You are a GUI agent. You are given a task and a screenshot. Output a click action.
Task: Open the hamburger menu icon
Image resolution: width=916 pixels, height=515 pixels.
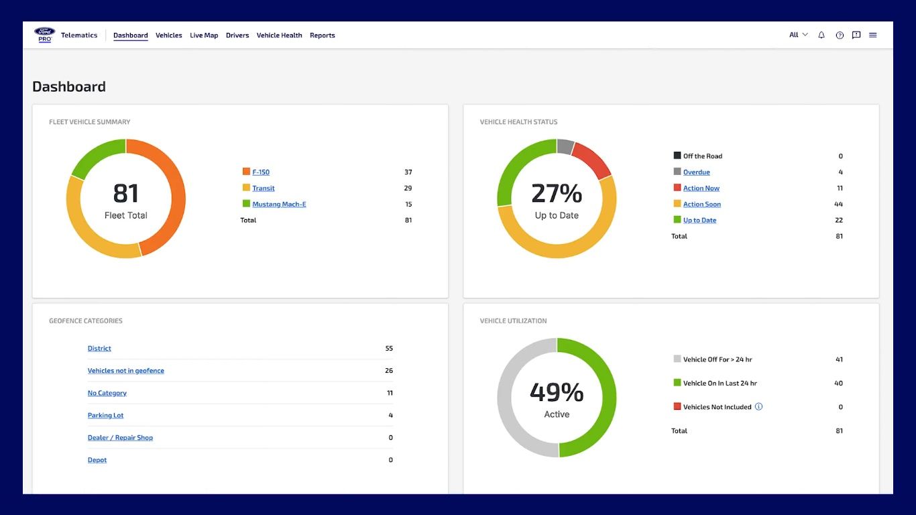click(873, 35)
